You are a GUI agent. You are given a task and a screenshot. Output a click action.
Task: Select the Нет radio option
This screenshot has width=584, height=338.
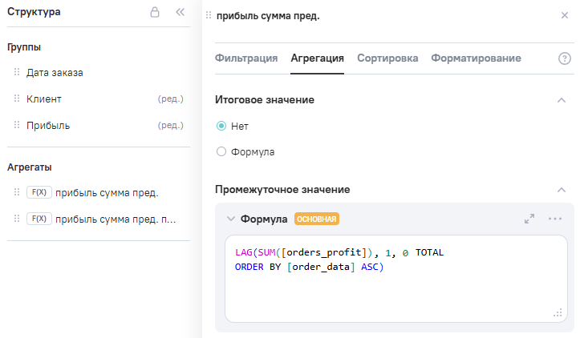click(x=221, y=127)
